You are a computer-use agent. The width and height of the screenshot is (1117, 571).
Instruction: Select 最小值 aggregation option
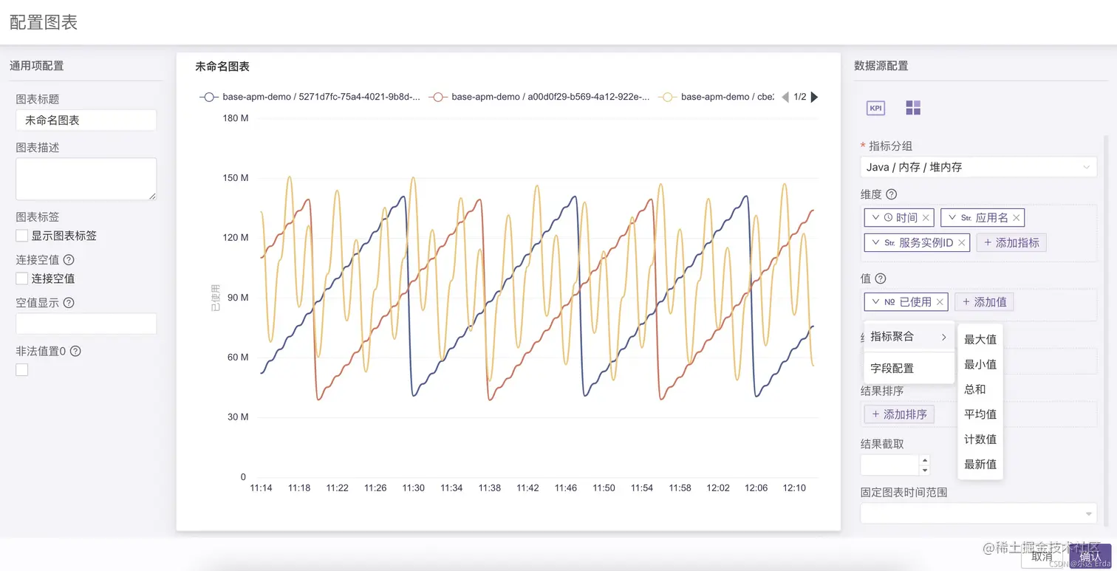980,364
